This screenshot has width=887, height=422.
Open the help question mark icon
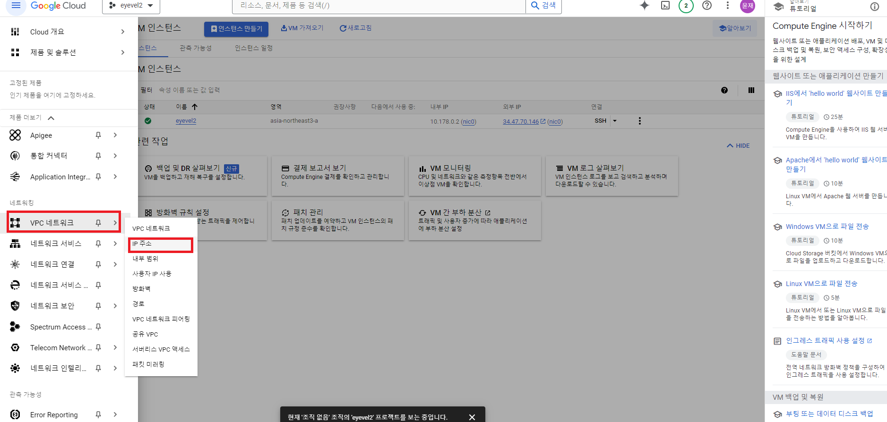click(x=707, y=6)
